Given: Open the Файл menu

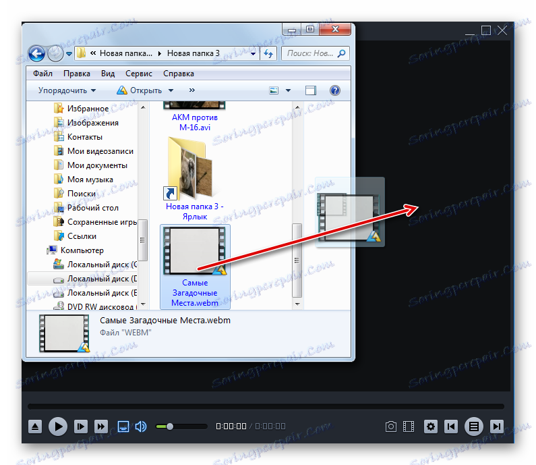Looking at the screenshot, I should point(42,74).
